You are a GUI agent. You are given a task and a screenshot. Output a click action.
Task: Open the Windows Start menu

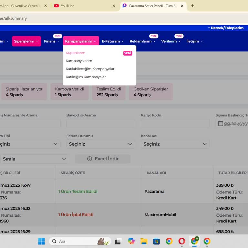41,241
